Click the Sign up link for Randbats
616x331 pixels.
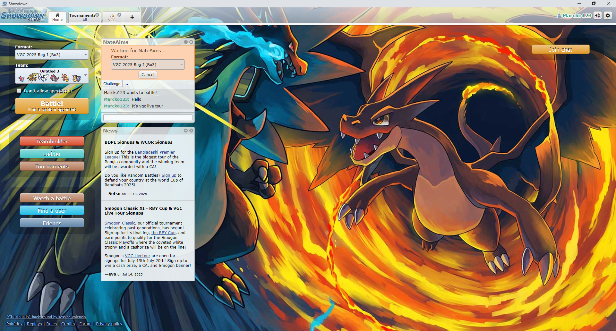(169, 175)
